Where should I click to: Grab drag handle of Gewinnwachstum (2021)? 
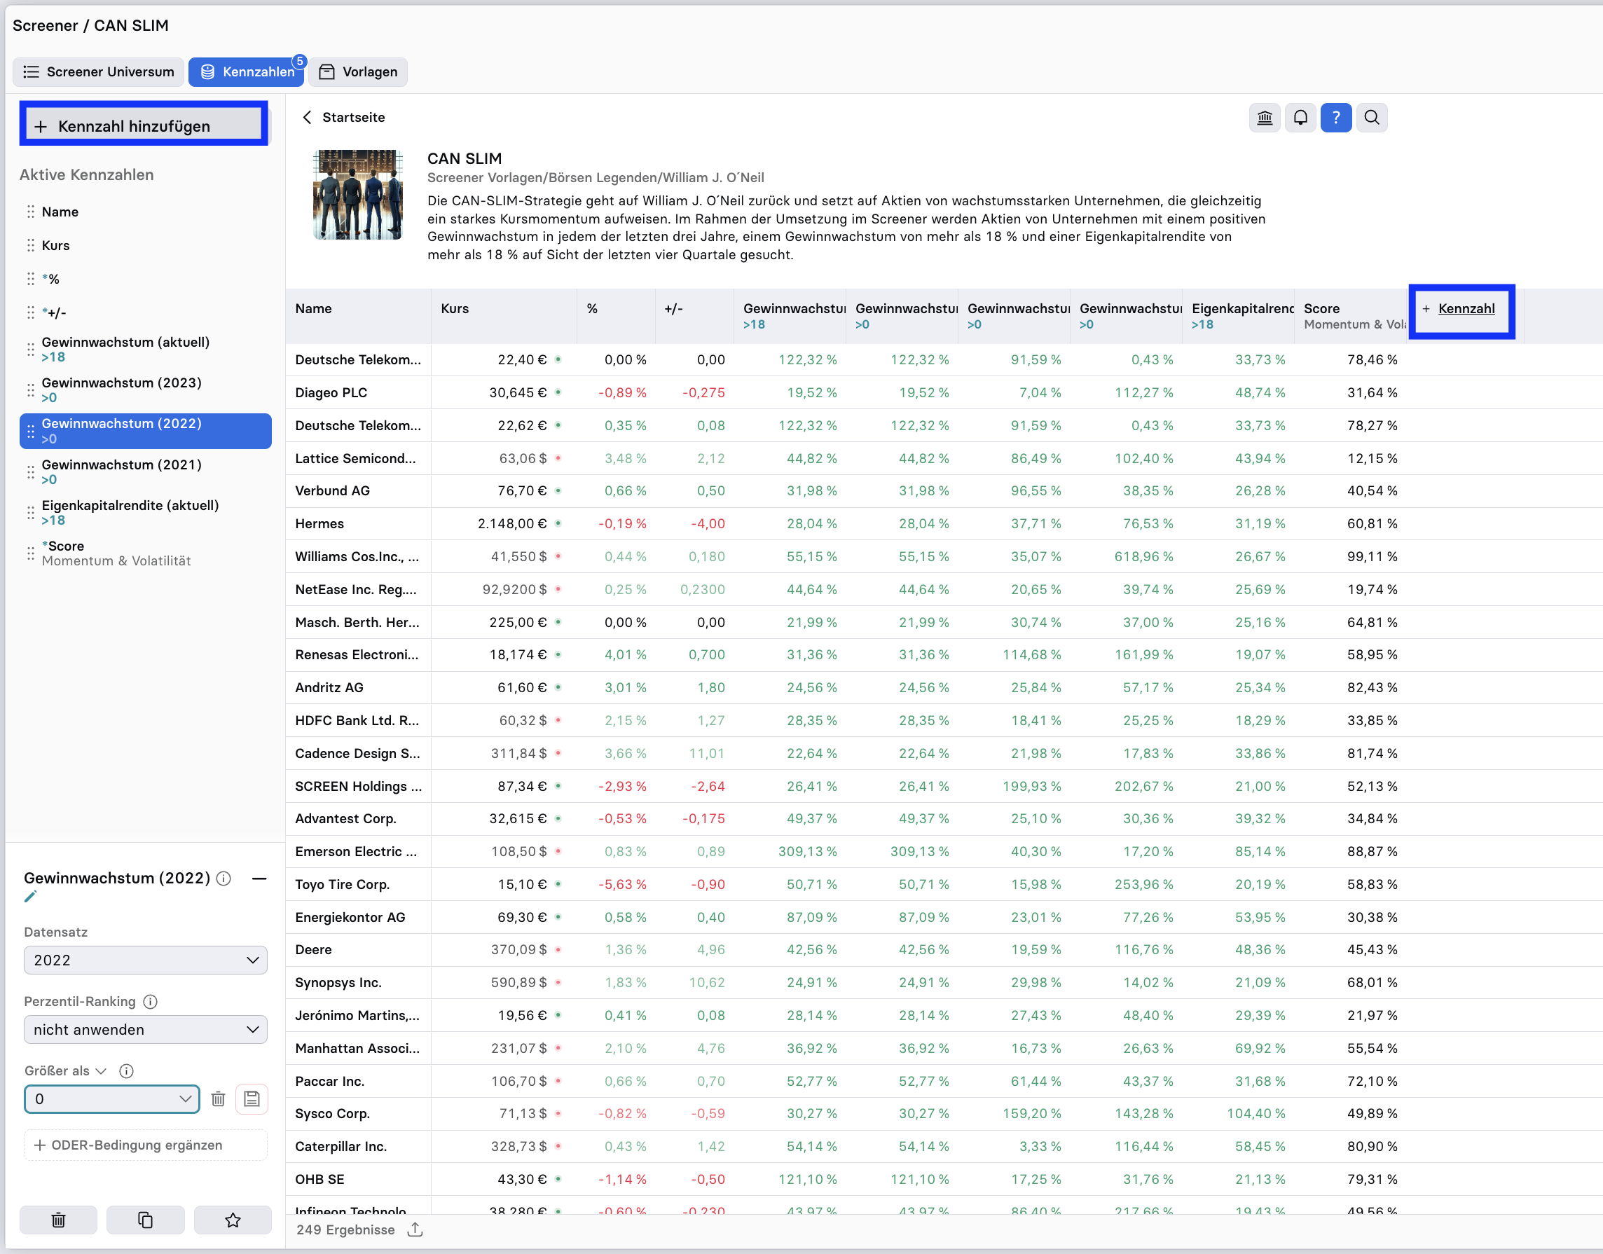(x=31, y=472)
